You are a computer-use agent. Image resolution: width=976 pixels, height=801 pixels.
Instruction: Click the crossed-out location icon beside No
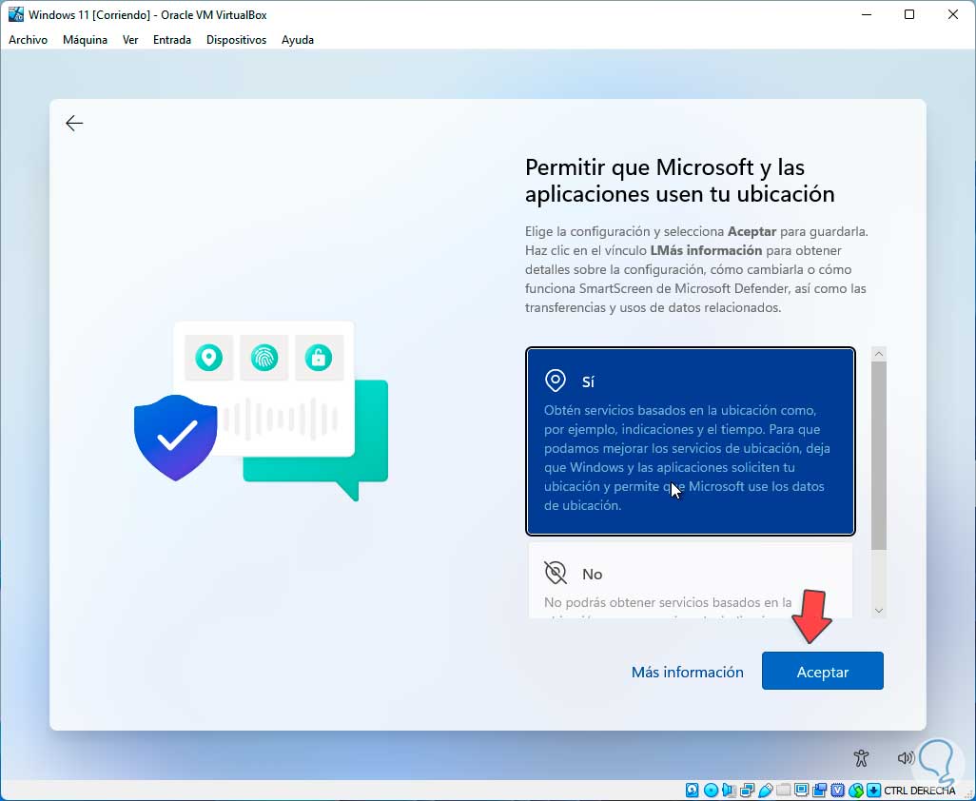pos(556,573)
